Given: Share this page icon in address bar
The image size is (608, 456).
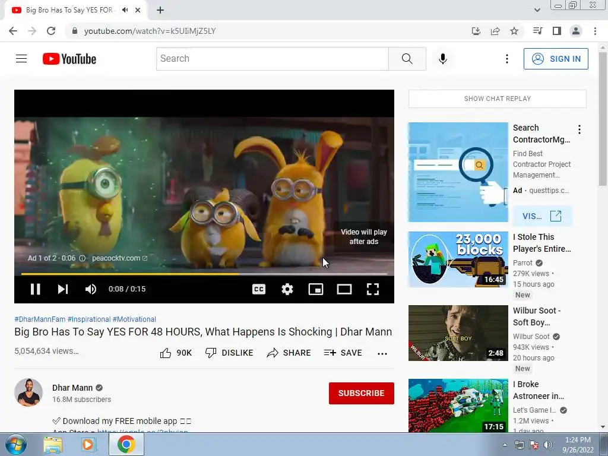Looking at the screenshot, I should (x=495, y=31).
